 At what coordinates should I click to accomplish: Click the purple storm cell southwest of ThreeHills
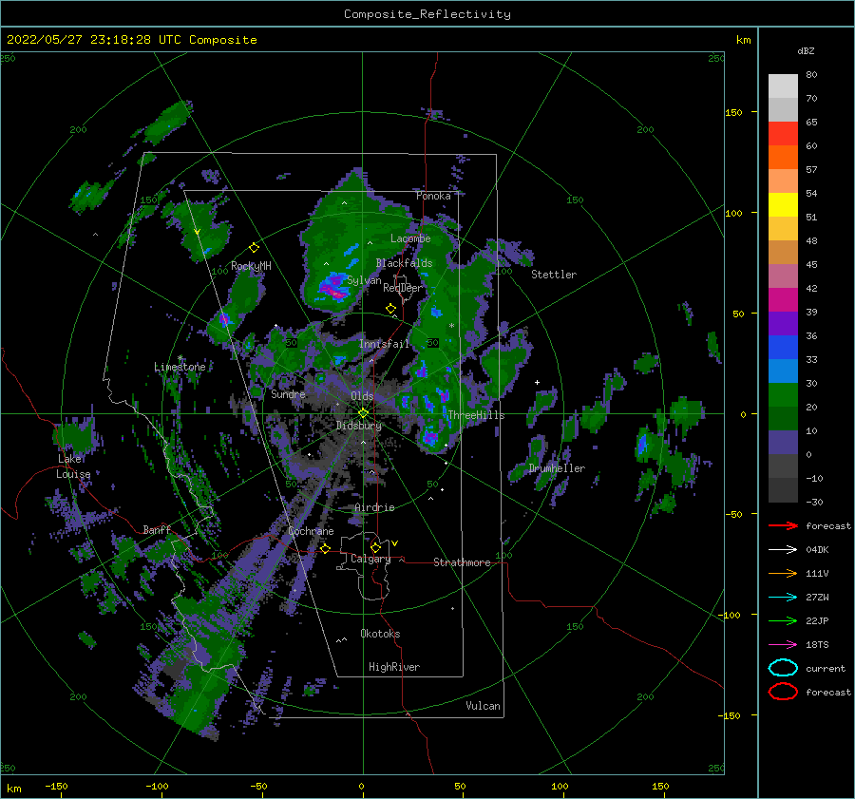click(x=430, y=437)
